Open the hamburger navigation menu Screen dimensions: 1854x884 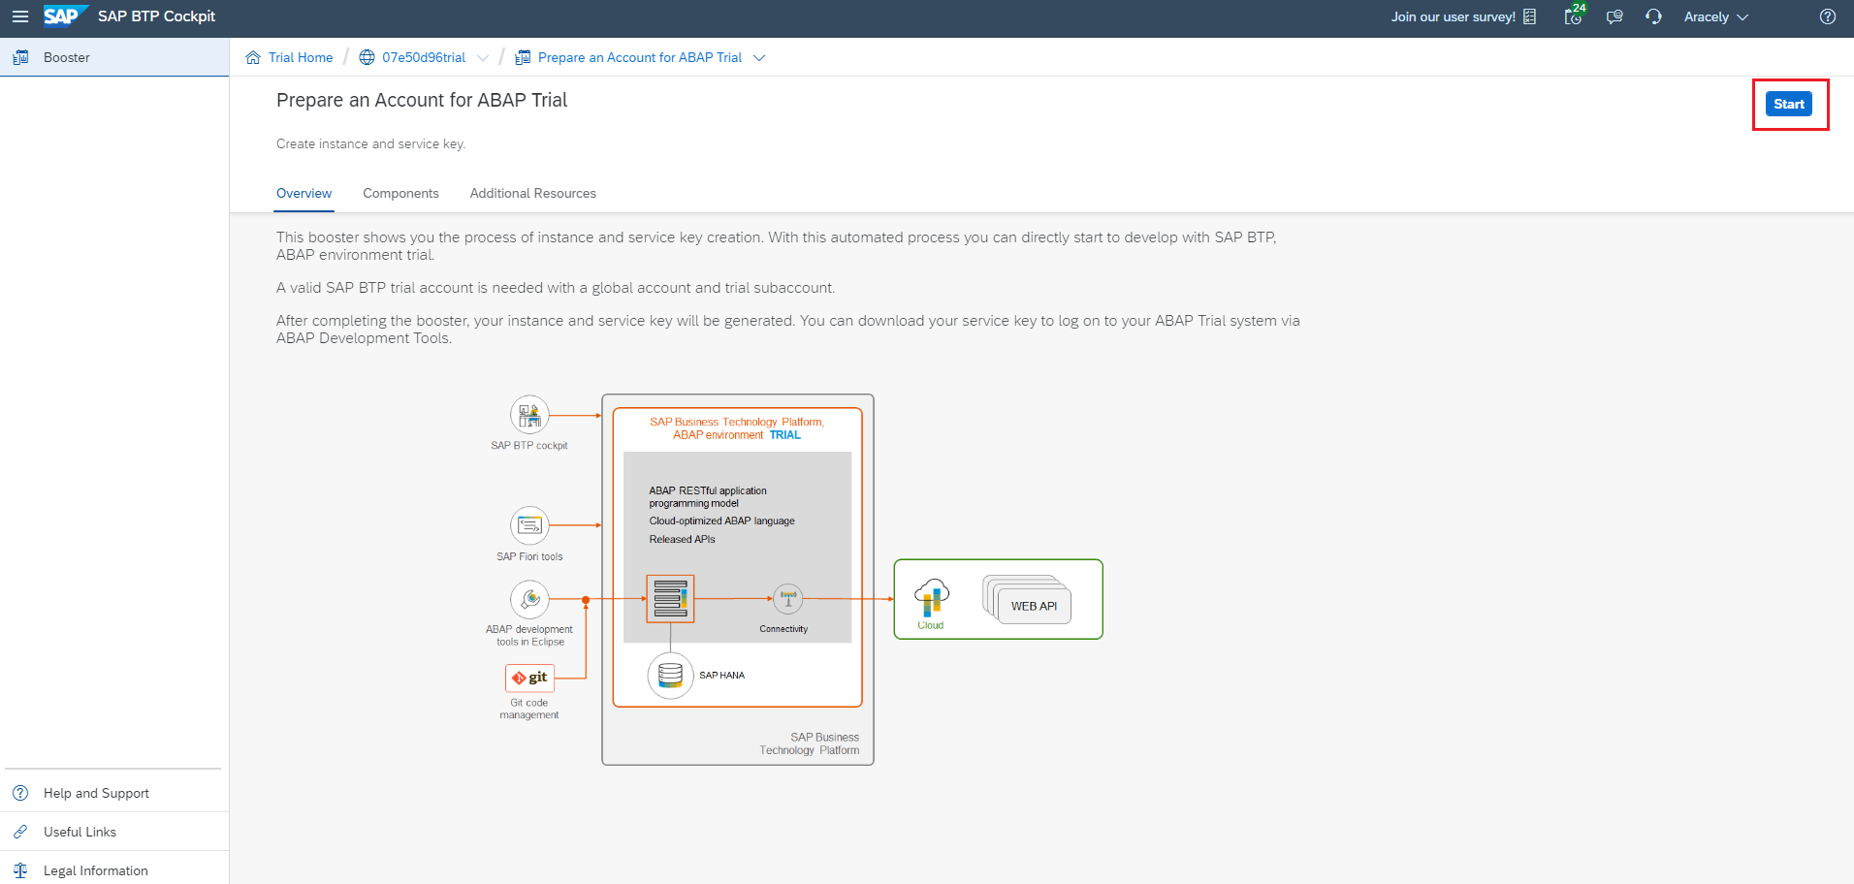pos(20,16)
